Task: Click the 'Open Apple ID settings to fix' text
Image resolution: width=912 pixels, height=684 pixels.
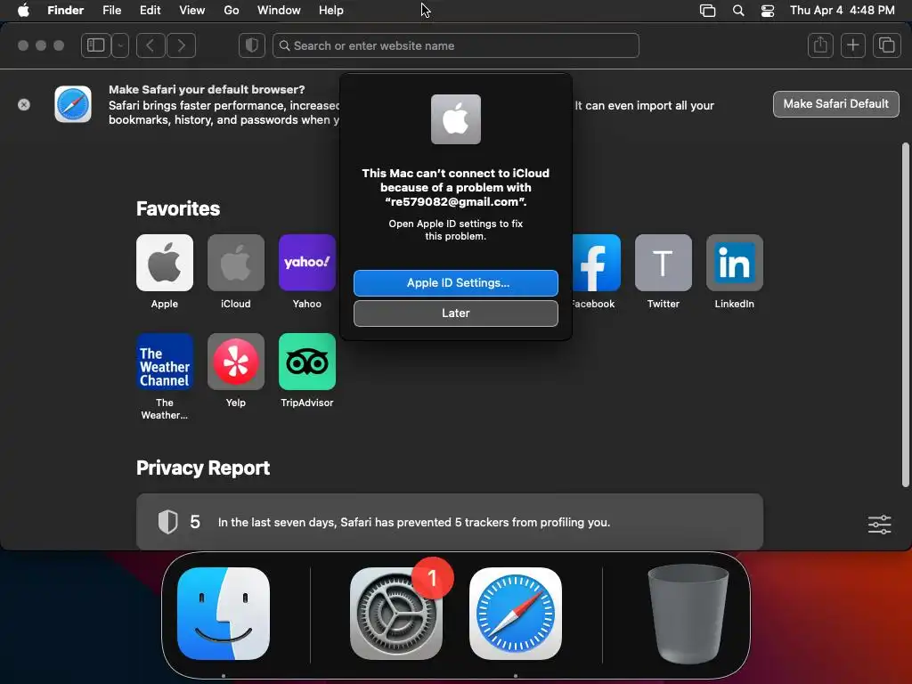Action: click(x=456, y=230)
